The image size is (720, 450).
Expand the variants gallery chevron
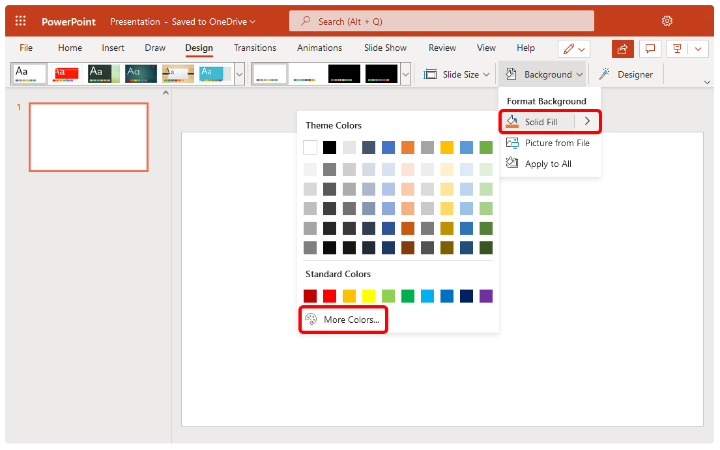405,74
